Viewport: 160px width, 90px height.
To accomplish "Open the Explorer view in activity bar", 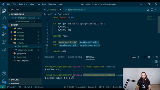I will pyautogui.click(x=4, y=10).
